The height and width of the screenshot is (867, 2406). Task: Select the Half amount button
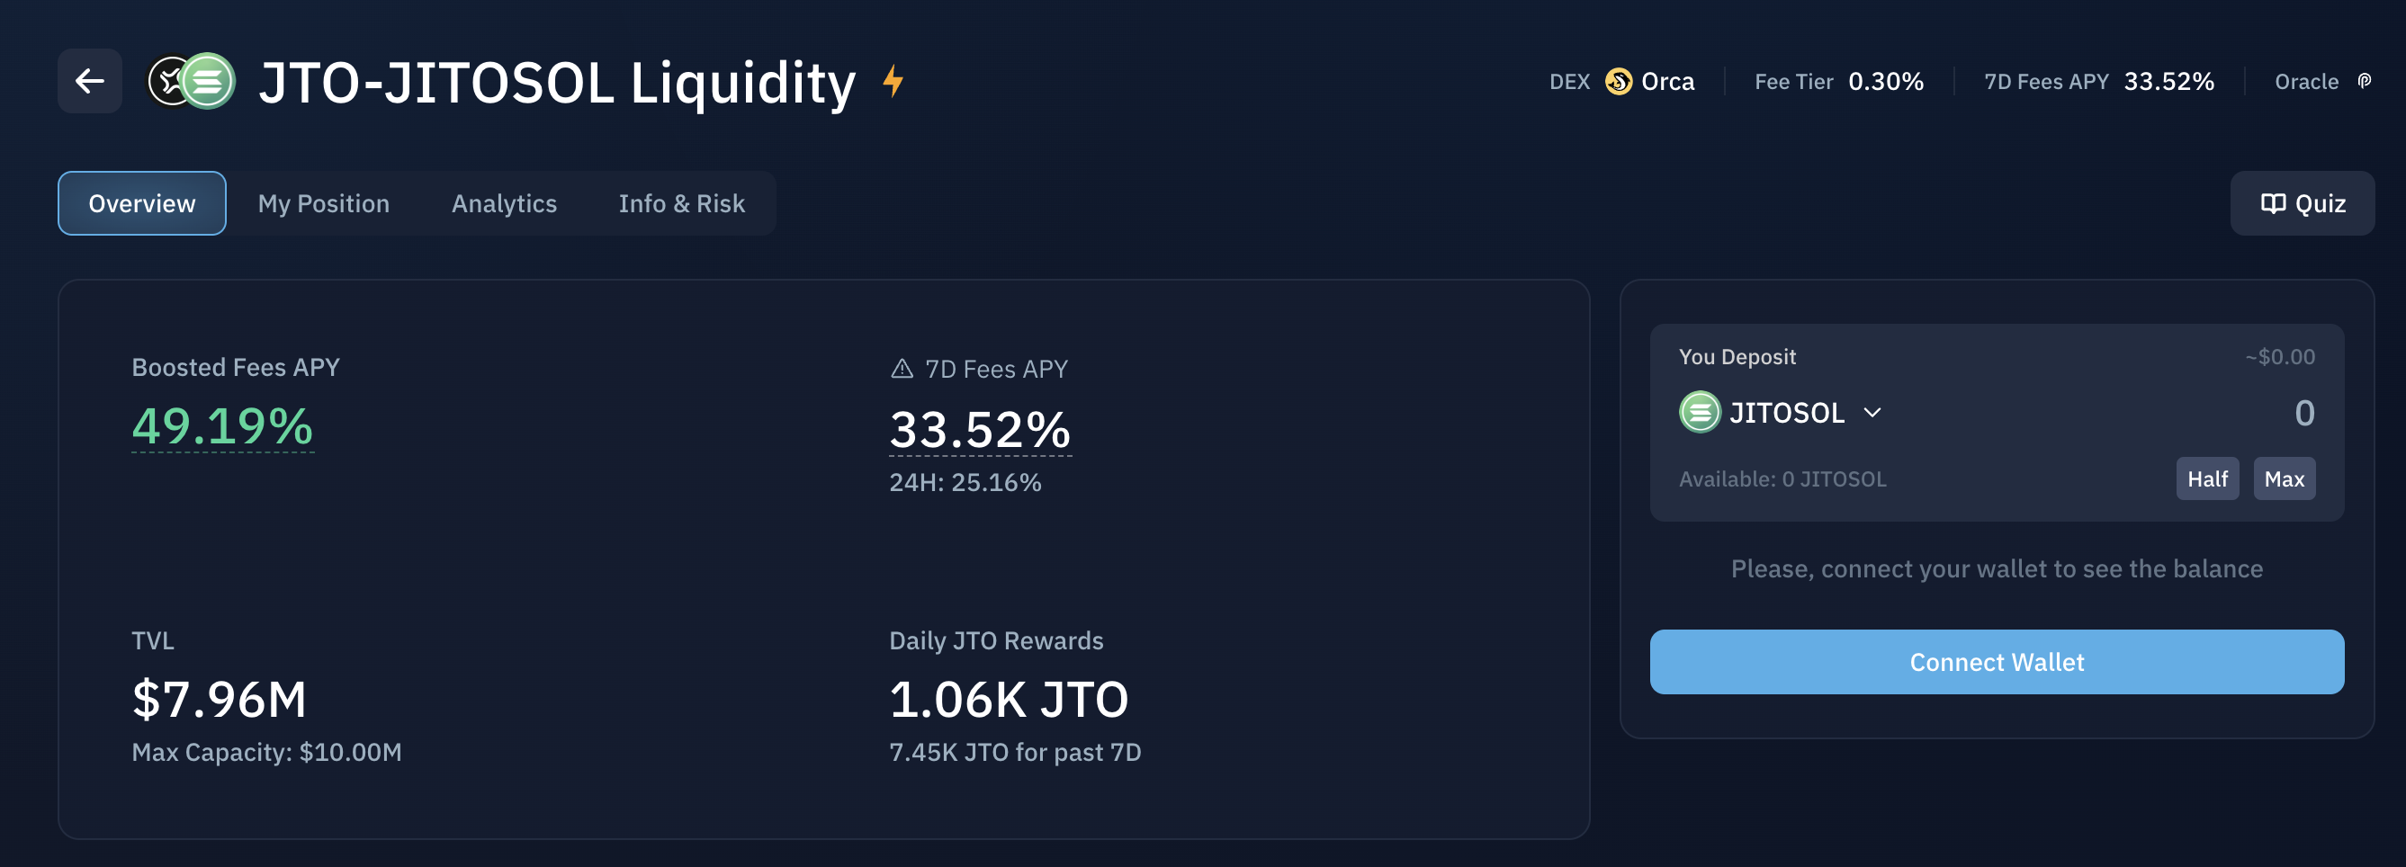point(2207,478)
